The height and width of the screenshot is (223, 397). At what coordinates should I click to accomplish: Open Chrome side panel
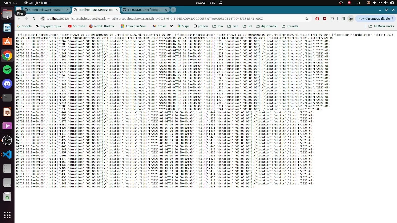[343, 19]
